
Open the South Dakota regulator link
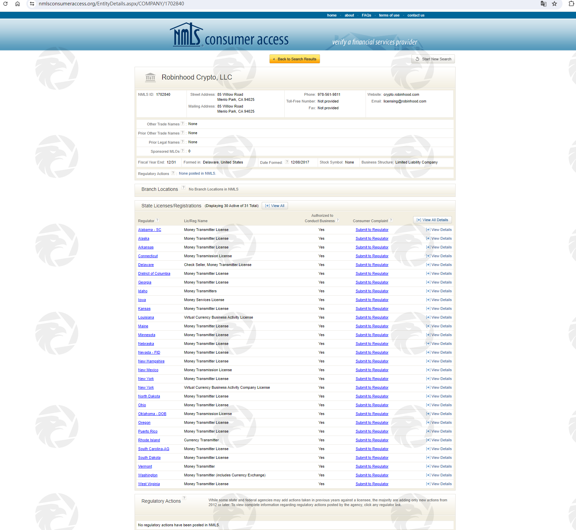coord(149,458)
